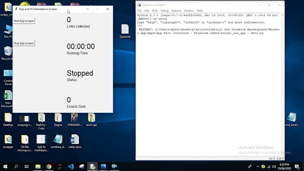Viewport: 304px width, 171px height.
Task: Select the Recycle Bin desktop icon
Action: point(7,53)
